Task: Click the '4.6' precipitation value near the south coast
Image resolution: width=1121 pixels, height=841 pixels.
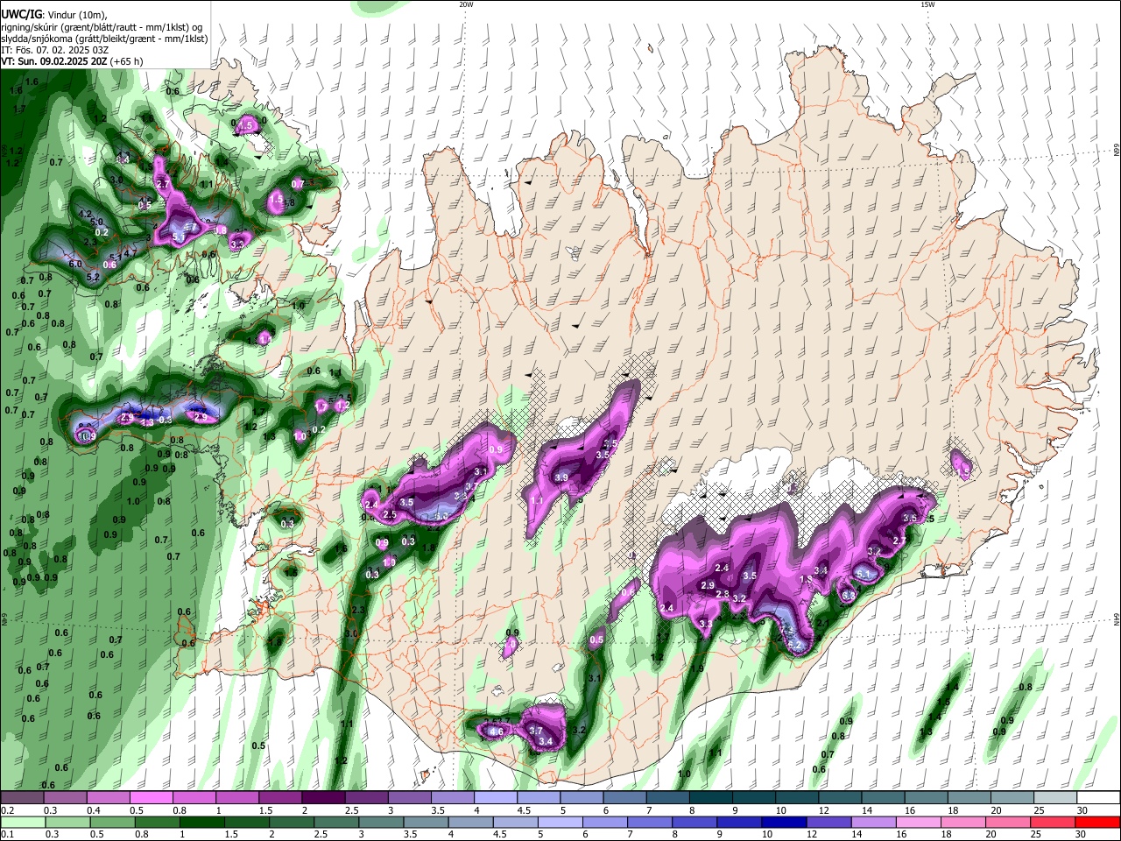Action: tap(496, 731)
